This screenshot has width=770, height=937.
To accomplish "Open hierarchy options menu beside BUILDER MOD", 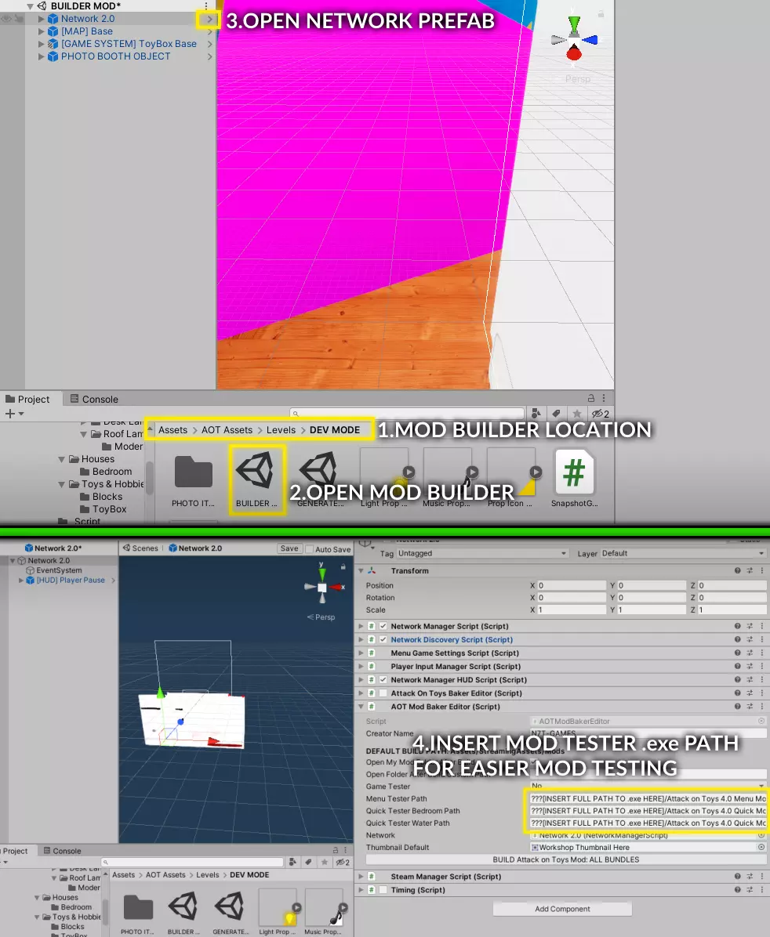I will pos(206,6).
